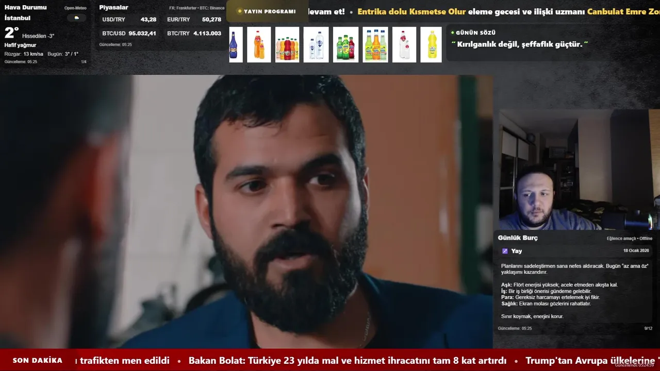The width and height of the screenshot is (660, 371).
Task: Click the USD/TRY 43,28 rate row
Action: pos(129,20)
